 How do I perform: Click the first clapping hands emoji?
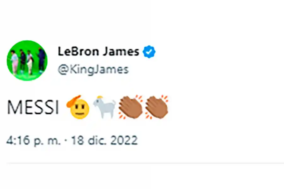coord(130,108)
